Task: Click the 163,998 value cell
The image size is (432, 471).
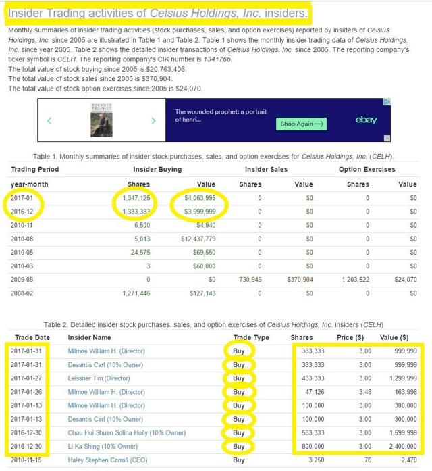Action: coord(406,392)
